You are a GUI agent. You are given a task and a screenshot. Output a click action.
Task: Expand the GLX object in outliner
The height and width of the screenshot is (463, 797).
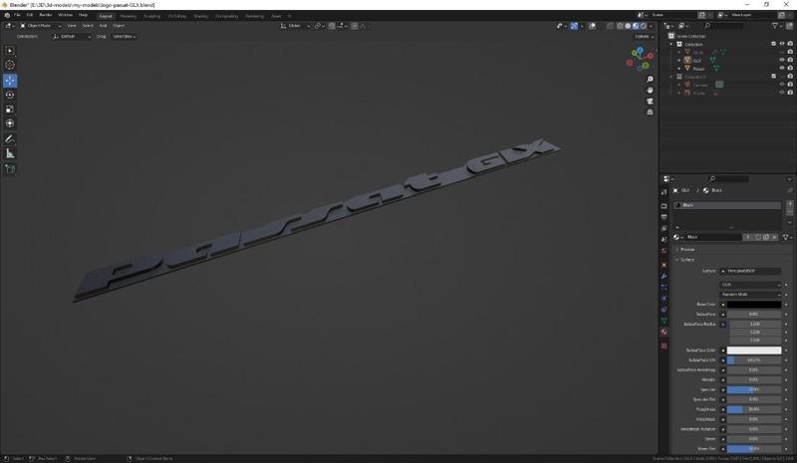(x=679, y=60)
